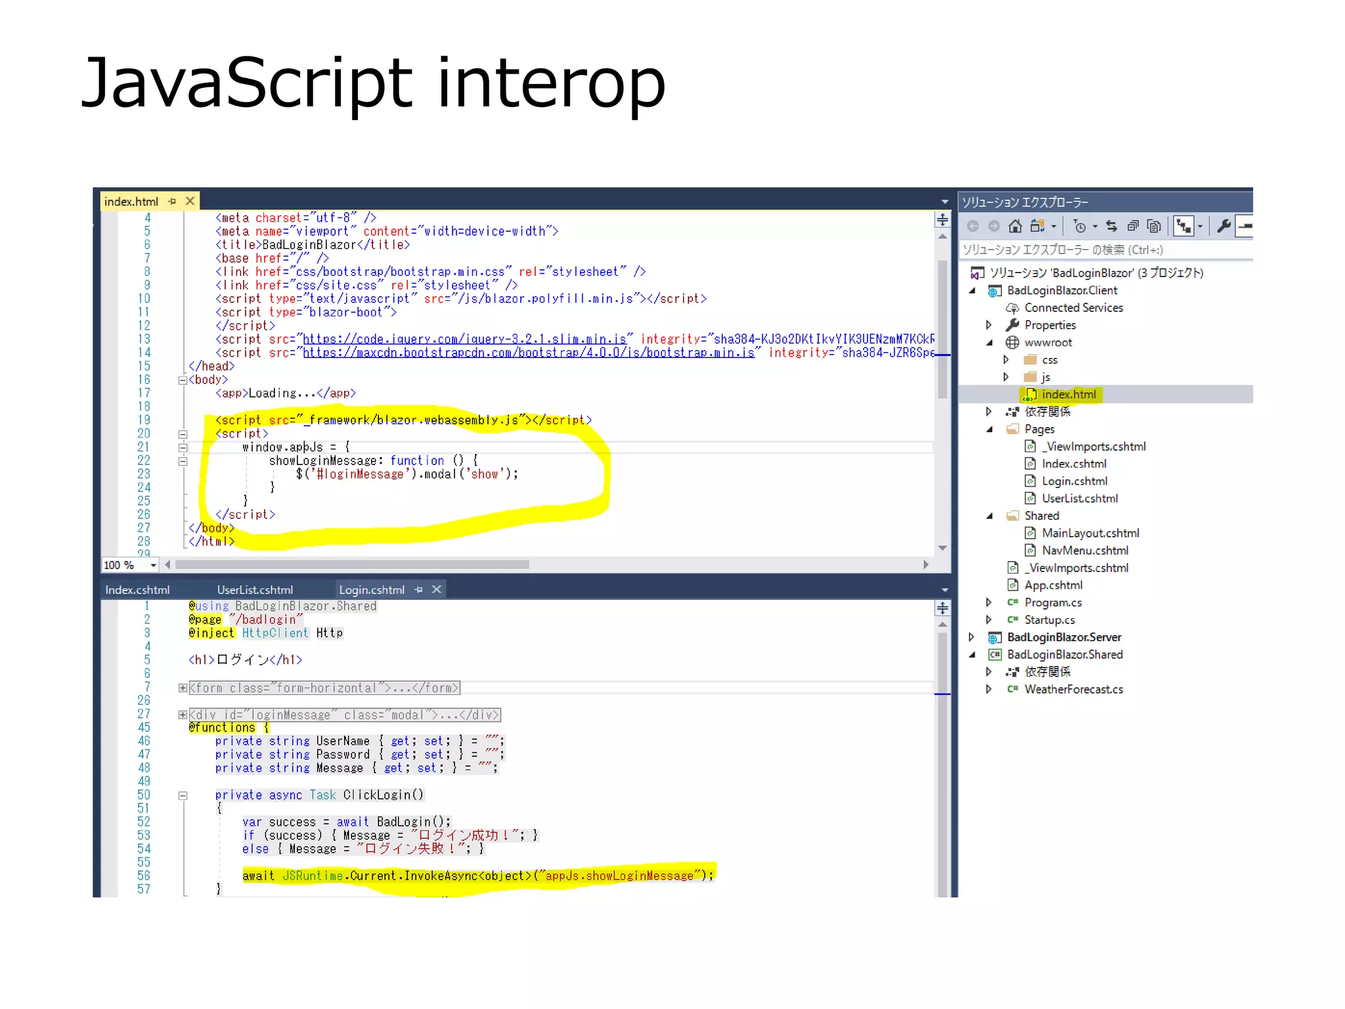Click the BadLoginBlazor.Server project icon
Image resolution: width=1345 pixels, height=1009 pixels.
point(995,637)
